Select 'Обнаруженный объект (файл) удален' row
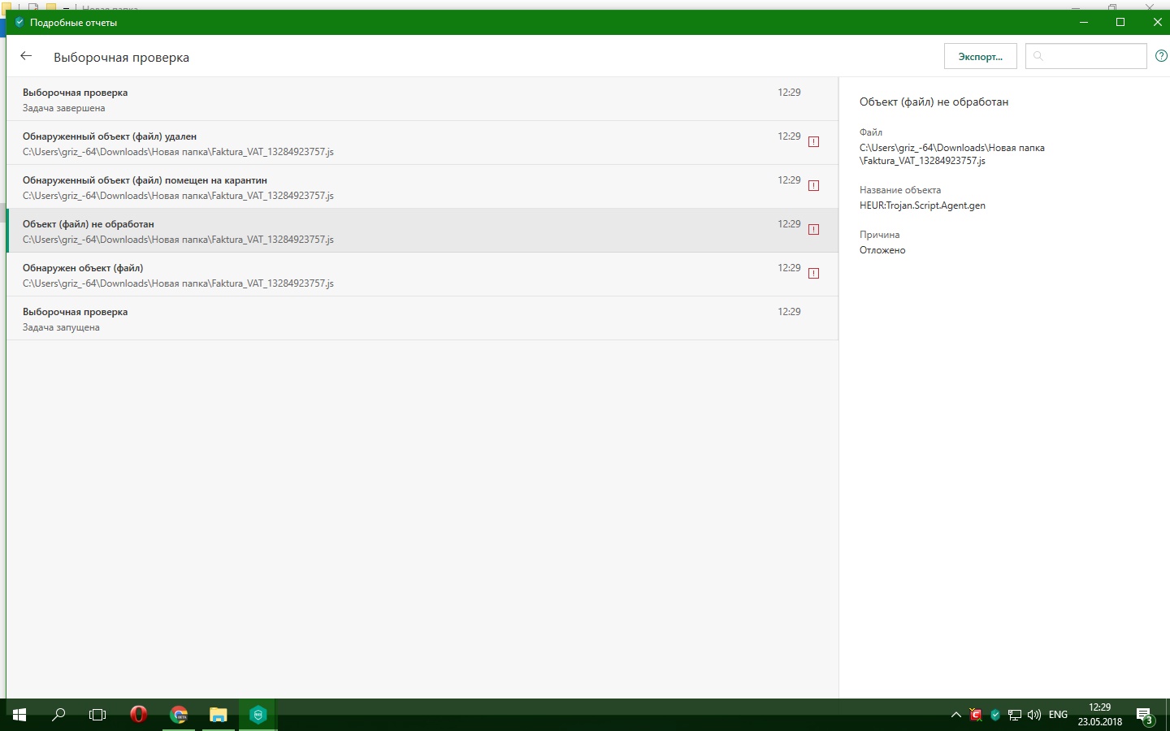 click(x=422, y=143)
